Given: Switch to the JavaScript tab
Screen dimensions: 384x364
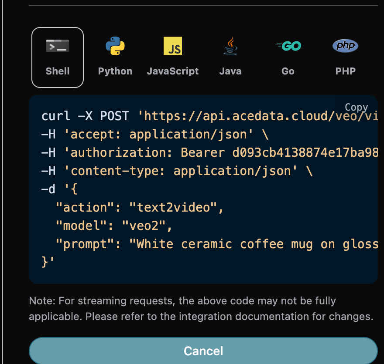Looking at the screenshot, I should [x=173, y=57].
